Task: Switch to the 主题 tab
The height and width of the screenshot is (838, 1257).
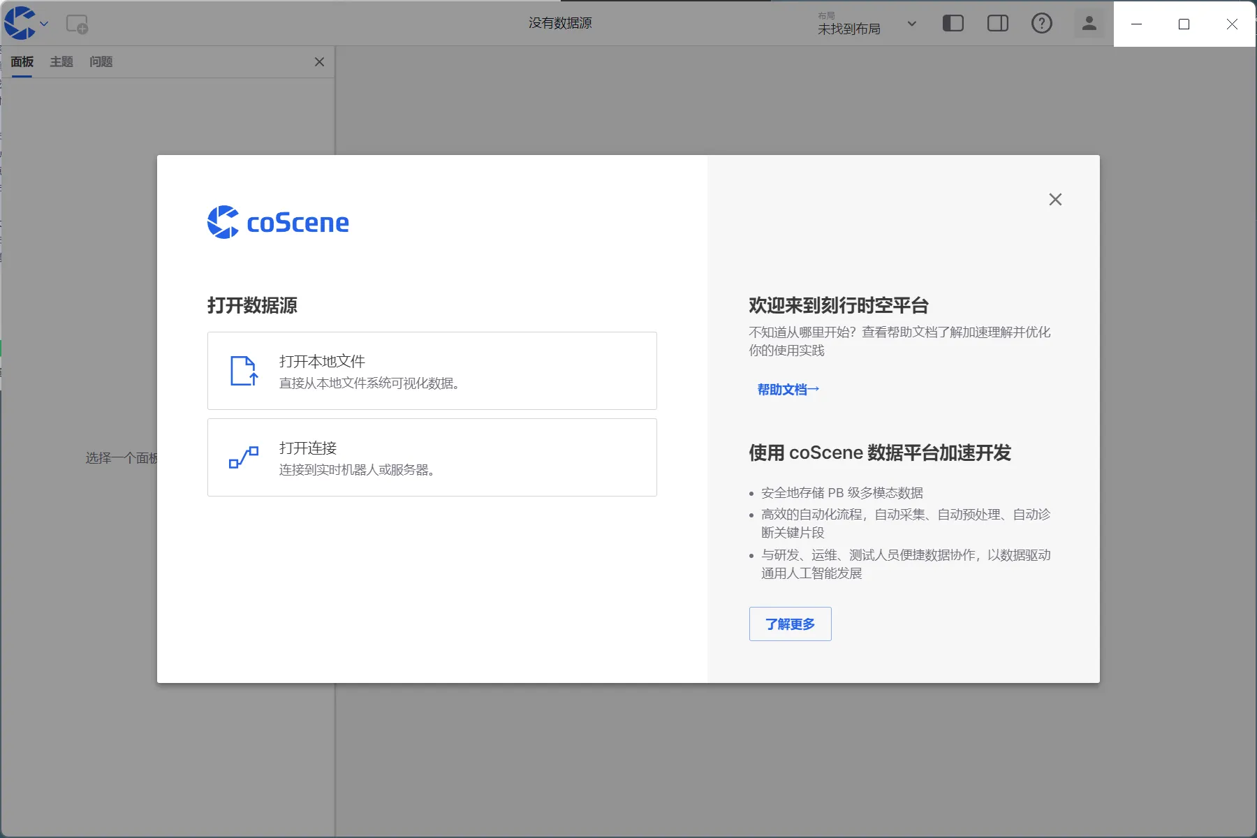Action: [61, 62]
